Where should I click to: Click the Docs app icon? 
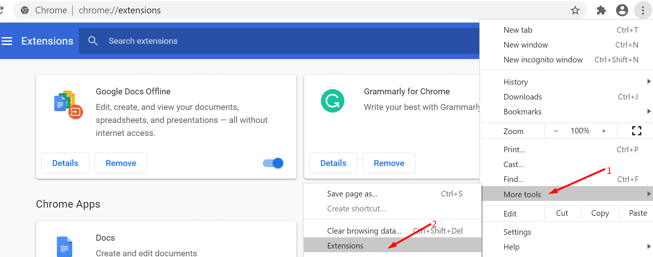pos(64,247)
